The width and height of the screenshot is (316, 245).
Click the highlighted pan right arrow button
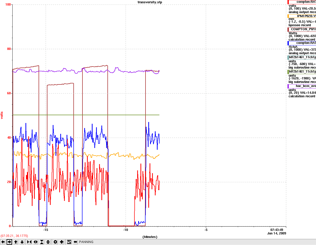[9, 242]
